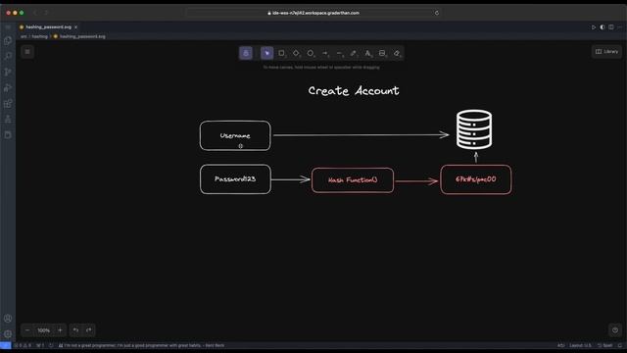
Task: Click the hashing folder breadcrumb
Action: [x=39, y=36]
